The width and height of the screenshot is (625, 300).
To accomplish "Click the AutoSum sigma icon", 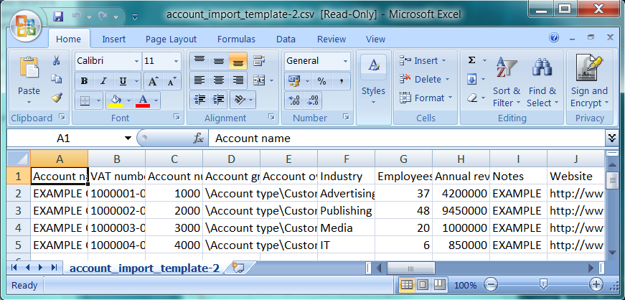I will click(x=471, y=60).
